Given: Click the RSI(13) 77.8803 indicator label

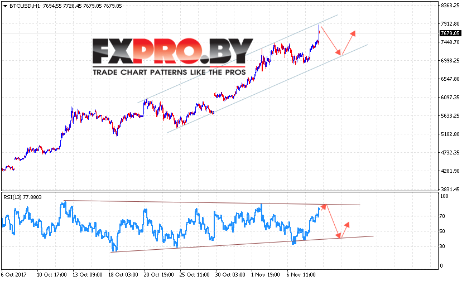Looking at the screenshot, I should [22, 197].
